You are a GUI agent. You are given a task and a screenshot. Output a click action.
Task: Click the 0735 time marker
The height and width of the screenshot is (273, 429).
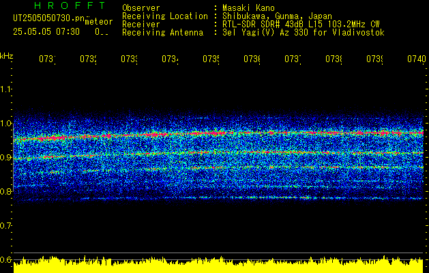click(x=211, y=59)
